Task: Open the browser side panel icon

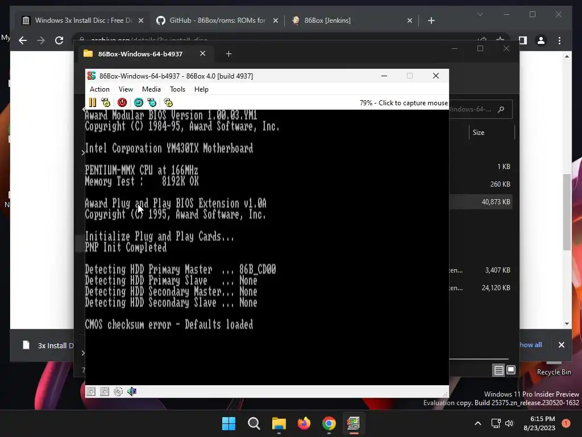Action: click(523, 40)
